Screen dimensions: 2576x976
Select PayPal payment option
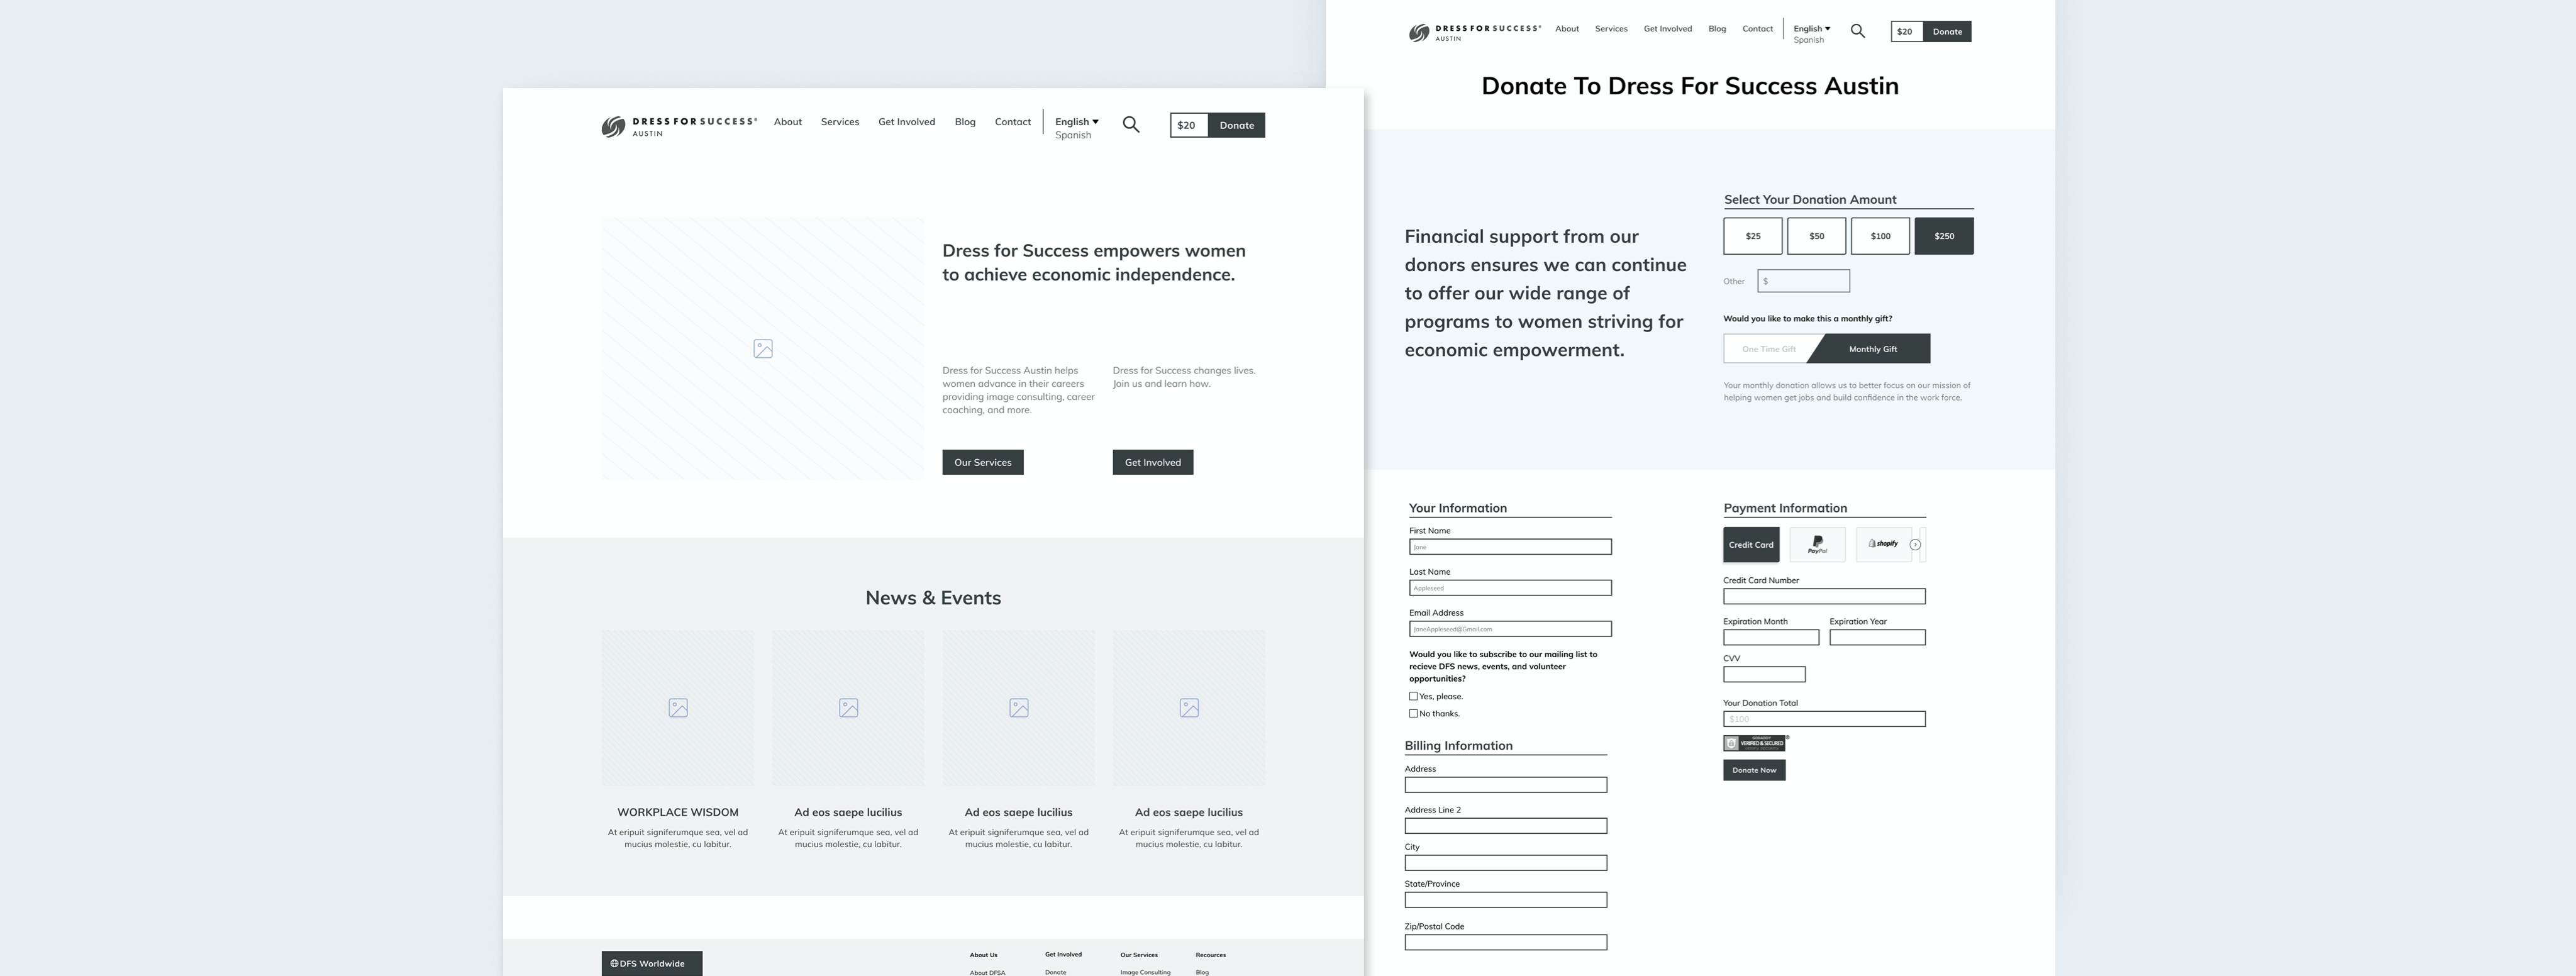click(1817, 545)
